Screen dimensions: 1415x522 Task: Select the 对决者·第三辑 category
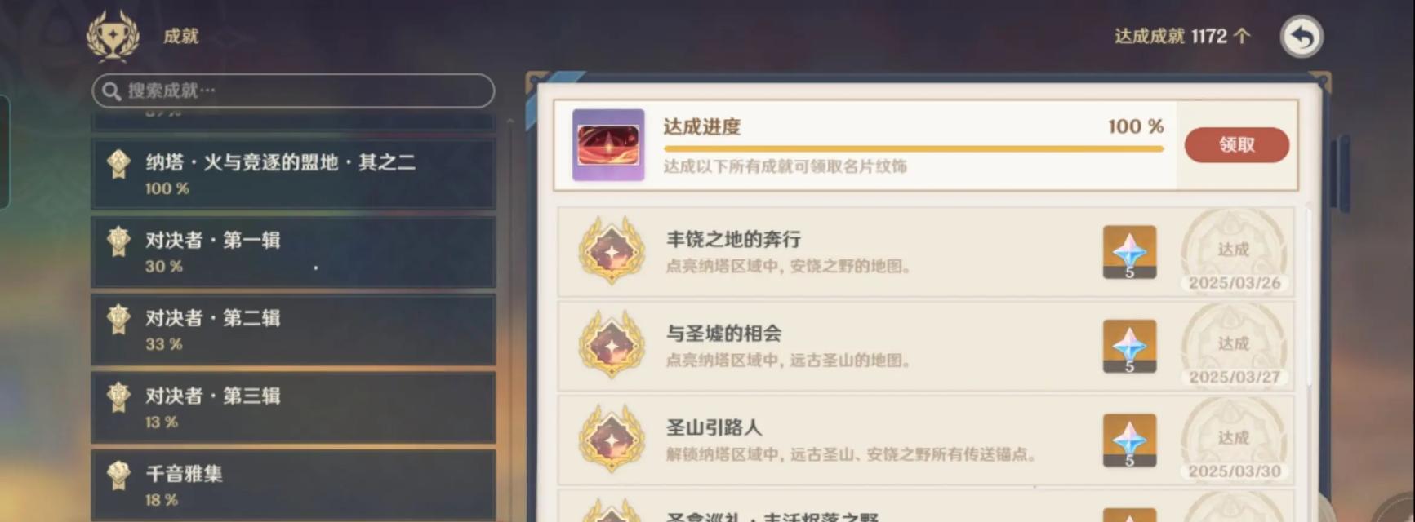pyautogui.click(x=293, y=408)
